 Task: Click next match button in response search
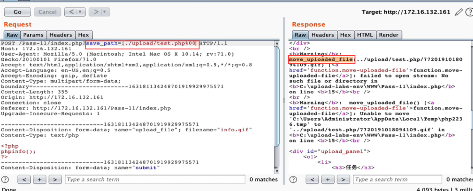coord(343,179)
